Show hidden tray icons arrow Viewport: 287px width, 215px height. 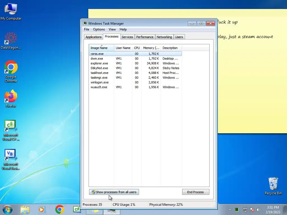point(230,210)
